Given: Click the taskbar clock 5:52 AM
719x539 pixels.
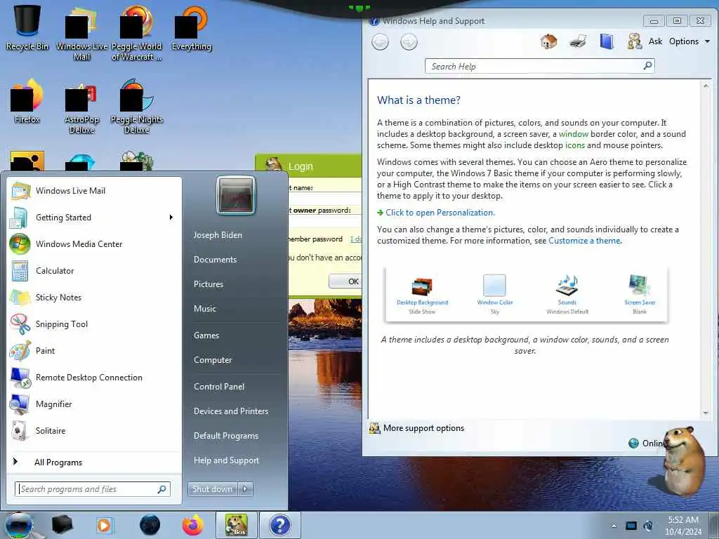Looking at the screenshot, I should [x=683, y=526].
